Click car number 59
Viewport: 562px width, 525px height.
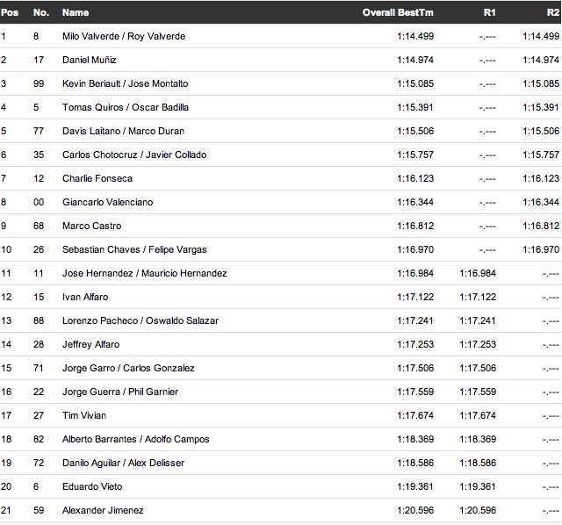tap(39, 510)
